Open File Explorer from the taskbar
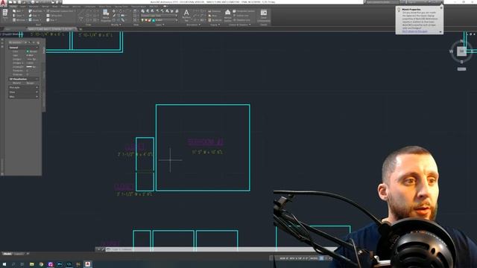Viewport: 477px width, 268px height. point(31,264)
